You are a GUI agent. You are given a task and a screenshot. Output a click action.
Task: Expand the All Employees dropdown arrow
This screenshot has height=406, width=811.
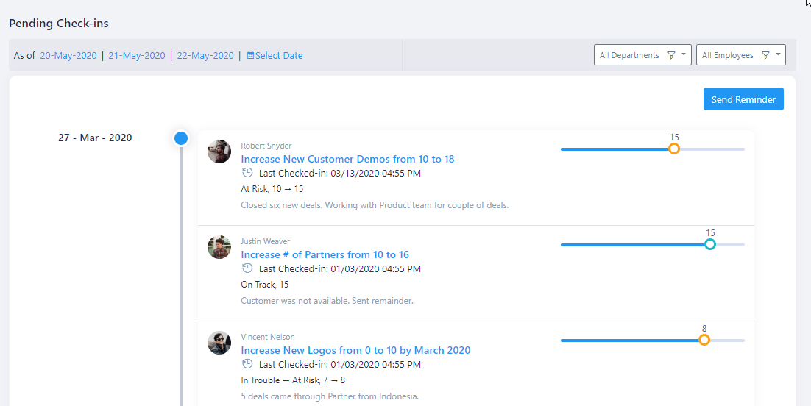tap(778, 55)
